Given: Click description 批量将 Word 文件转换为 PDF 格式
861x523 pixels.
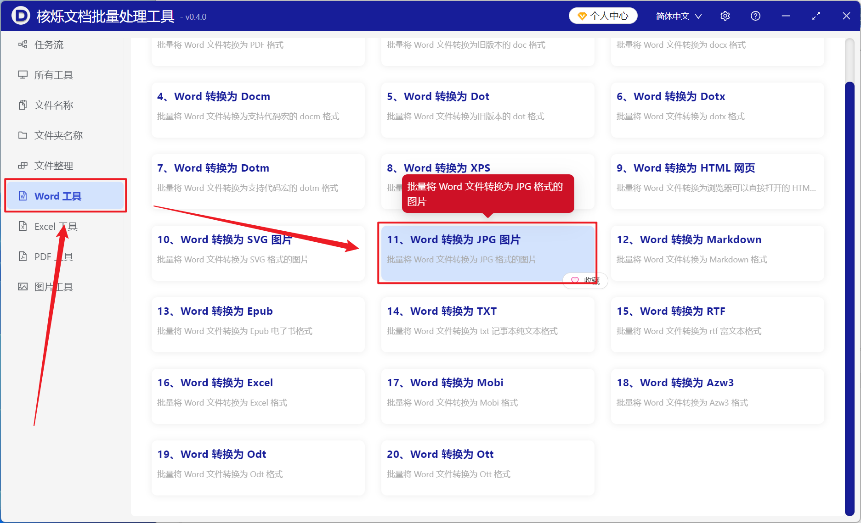Looking at the screenshot, I should tap(220, 45).
